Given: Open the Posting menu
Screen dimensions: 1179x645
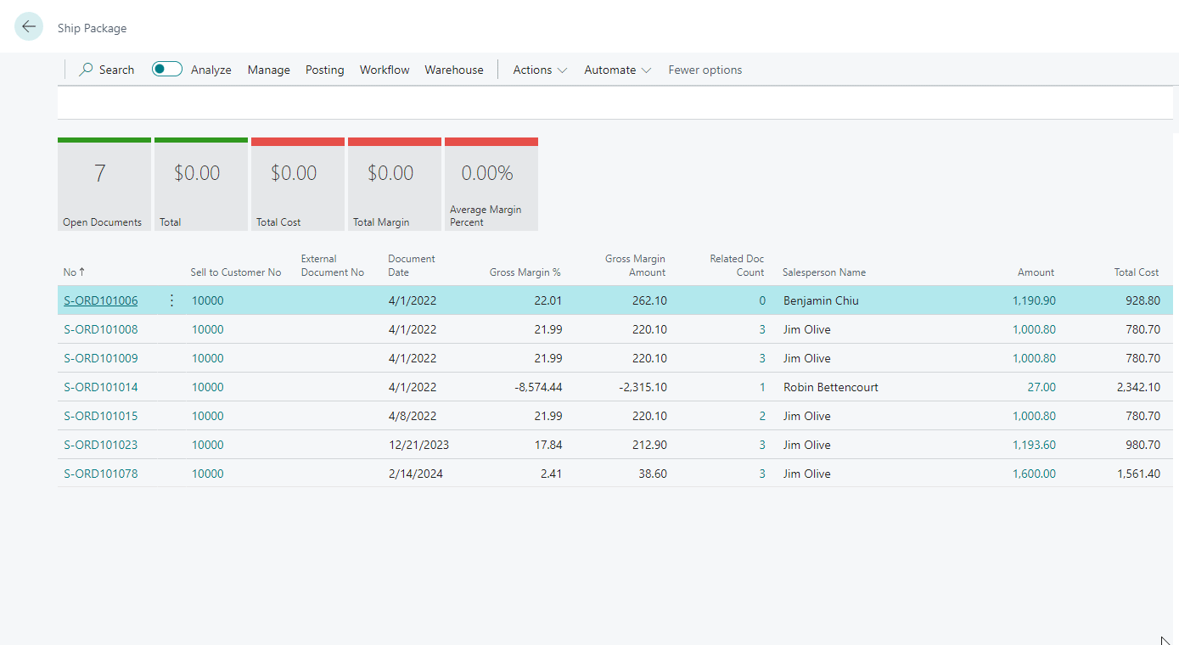Looking at the screenshot, I should [x=324, y=70].
